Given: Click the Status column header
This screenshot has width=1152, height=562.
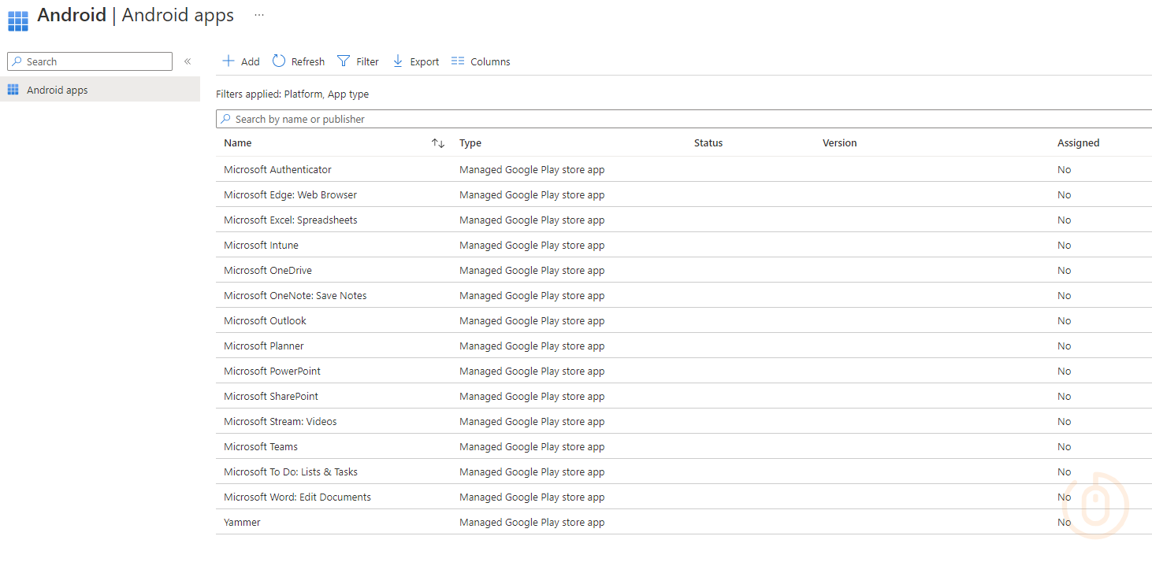Looking at the screenshot, I should click(x=708, y=143).
